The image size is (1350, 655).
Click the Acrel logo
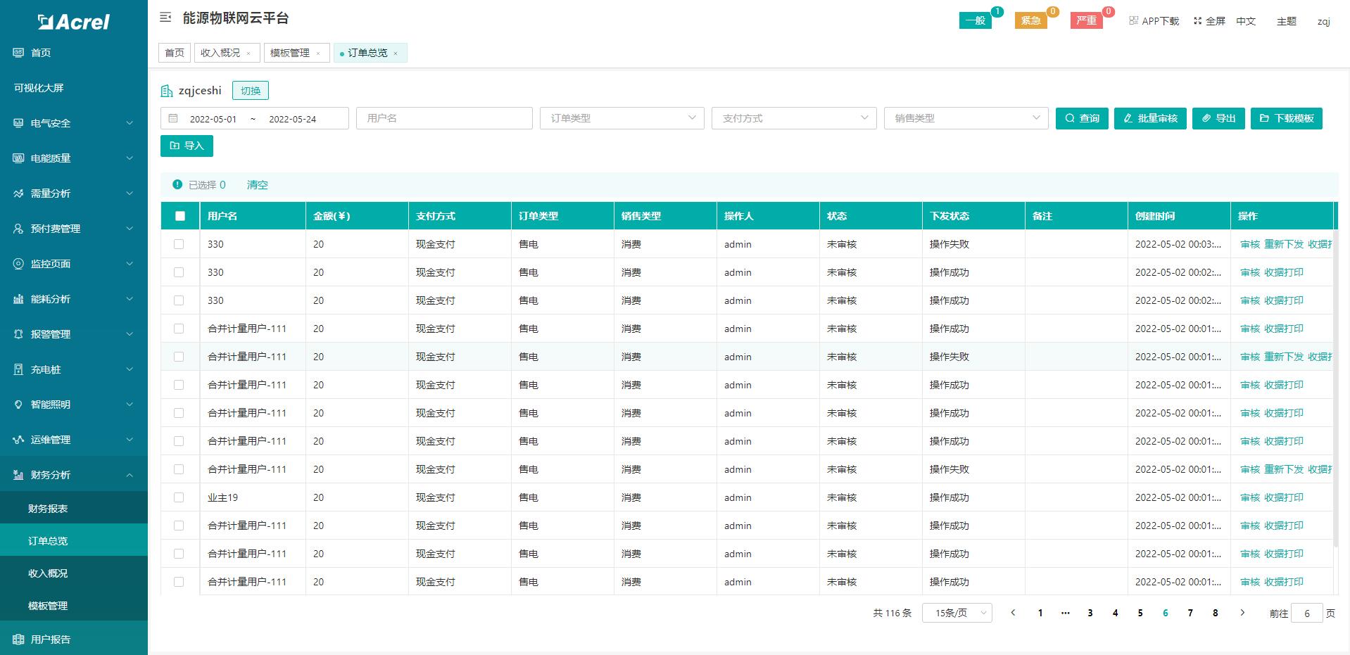pyautogui.click(x=72, y=22)
